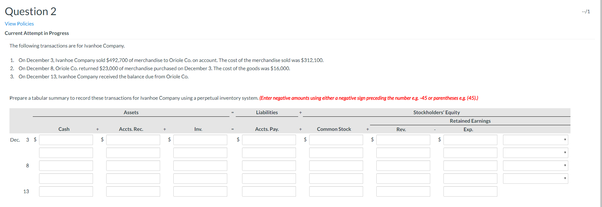Viewport: 602px width, 207px height.
Task: Click the Inv. field for Dec. 13
Action: pos(200,191)
